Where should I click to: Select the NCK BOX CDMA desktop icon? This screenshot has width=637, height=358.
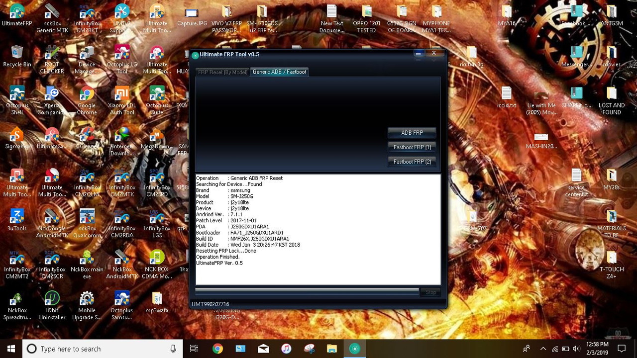[x=157, y=264]
